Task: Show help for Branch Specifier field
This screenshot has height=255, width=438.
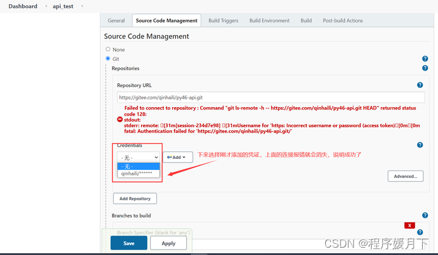Action: point(420,232)
